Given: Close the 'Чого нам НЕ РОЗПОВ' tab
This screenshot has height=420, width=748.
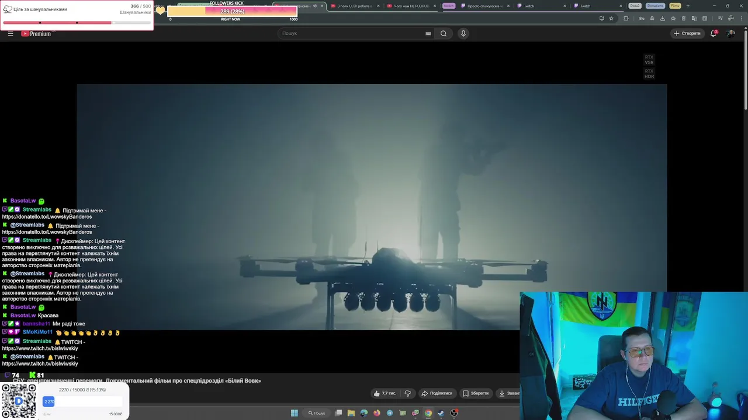Looking at the screenshot, I should tap(434, 6).
